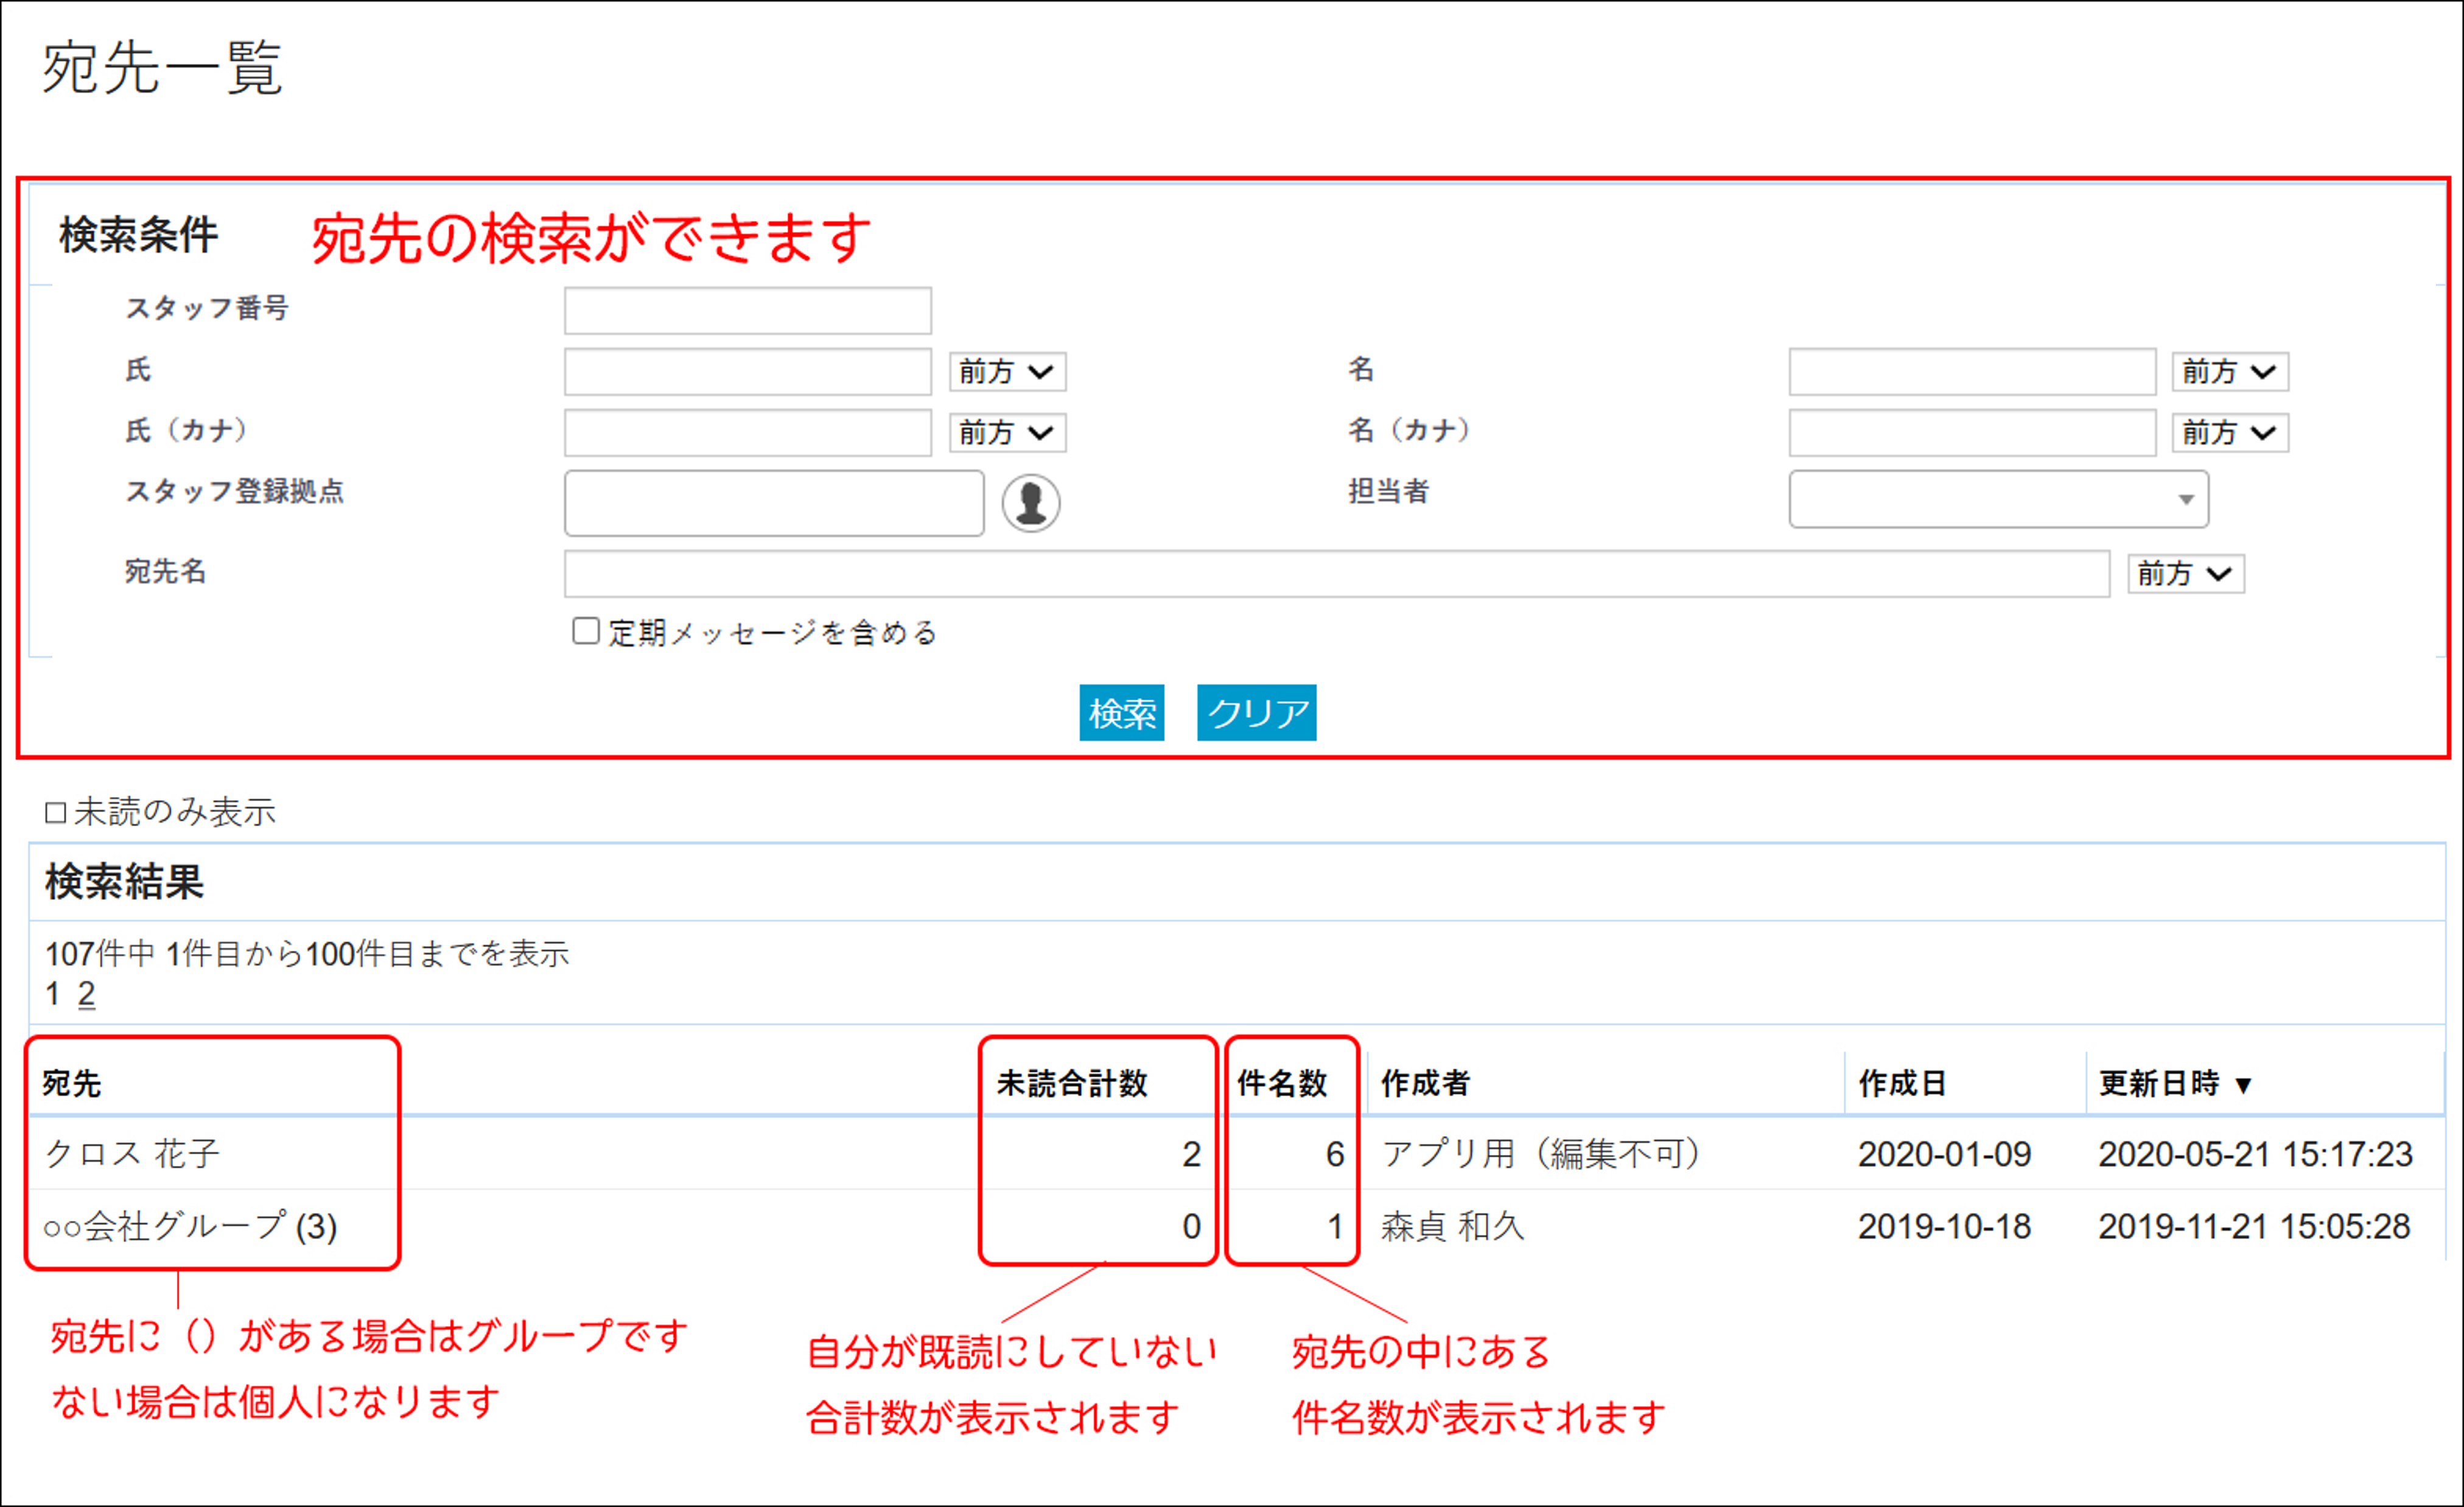Click creator 森貞 和久 cell
The image size is (2464, 1507).
[x=1452, y=1226]
